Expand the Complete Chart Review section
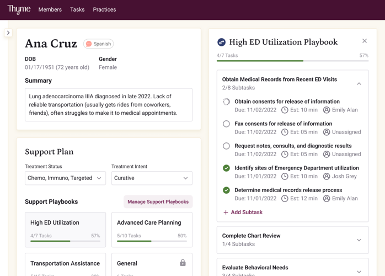385x276 pixels. click(359, 240)
